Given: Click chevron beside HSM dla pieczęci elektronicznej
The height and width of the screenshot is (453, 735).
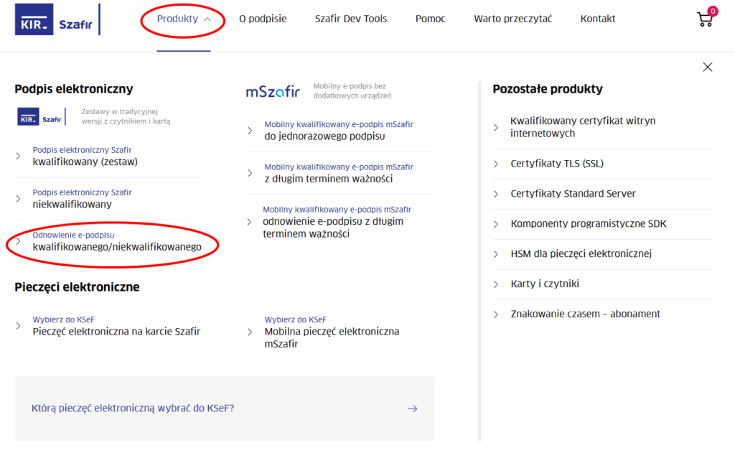Looking at the screenshot, I should coord(496,254).
